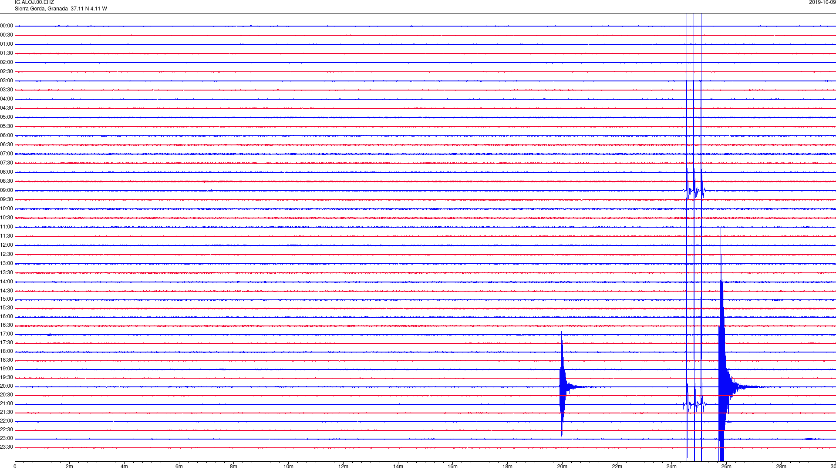Select the 04:00 trace time label
The width and height of the screenshot is (836, 470).
coord(7,99)
